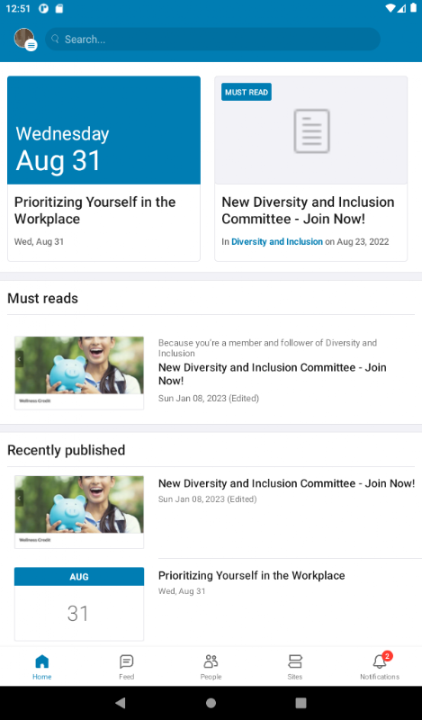Tap the Wi-Fi status icon
Image resolution: width=422 pixels, height=720 pixels.
pos(391,8)
